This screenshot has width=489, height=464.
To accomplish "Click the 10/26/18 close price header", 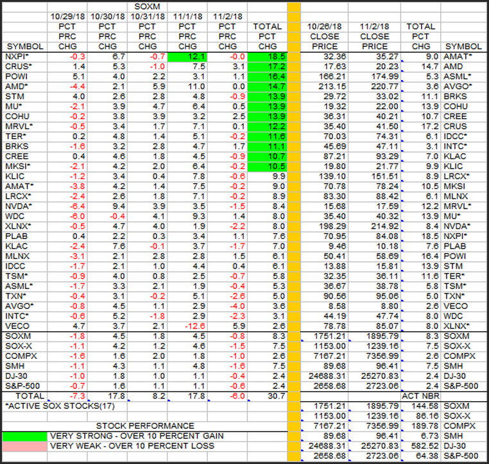I will point(324,26).
